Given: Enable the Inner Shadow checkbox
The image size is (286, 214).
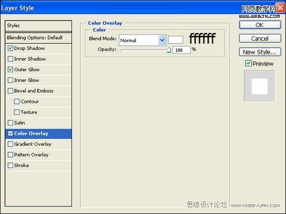Looking at the screenshot, I should pyautogui.click(x=10, y=59).
